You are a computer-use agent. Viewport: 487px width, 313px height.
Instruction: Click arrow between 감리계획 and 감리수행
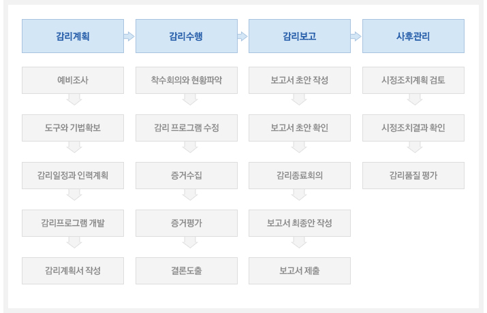pyautogui.click(x=129, y=36)
